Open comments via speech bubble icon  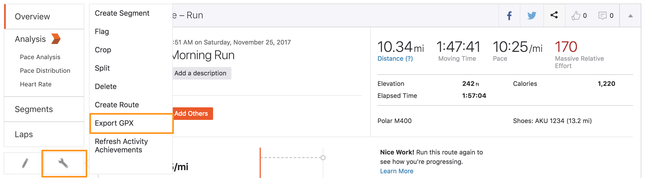click(602, 16)
